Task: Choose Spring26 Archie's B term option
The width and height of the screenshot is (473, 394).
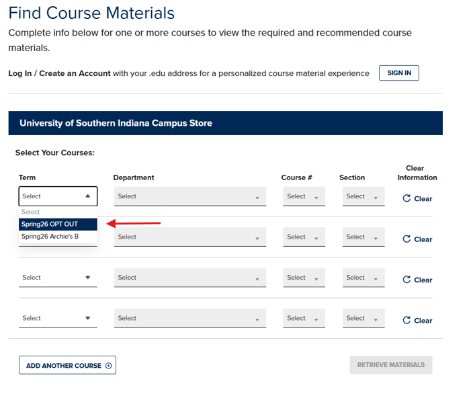Action: click(58, 237)
